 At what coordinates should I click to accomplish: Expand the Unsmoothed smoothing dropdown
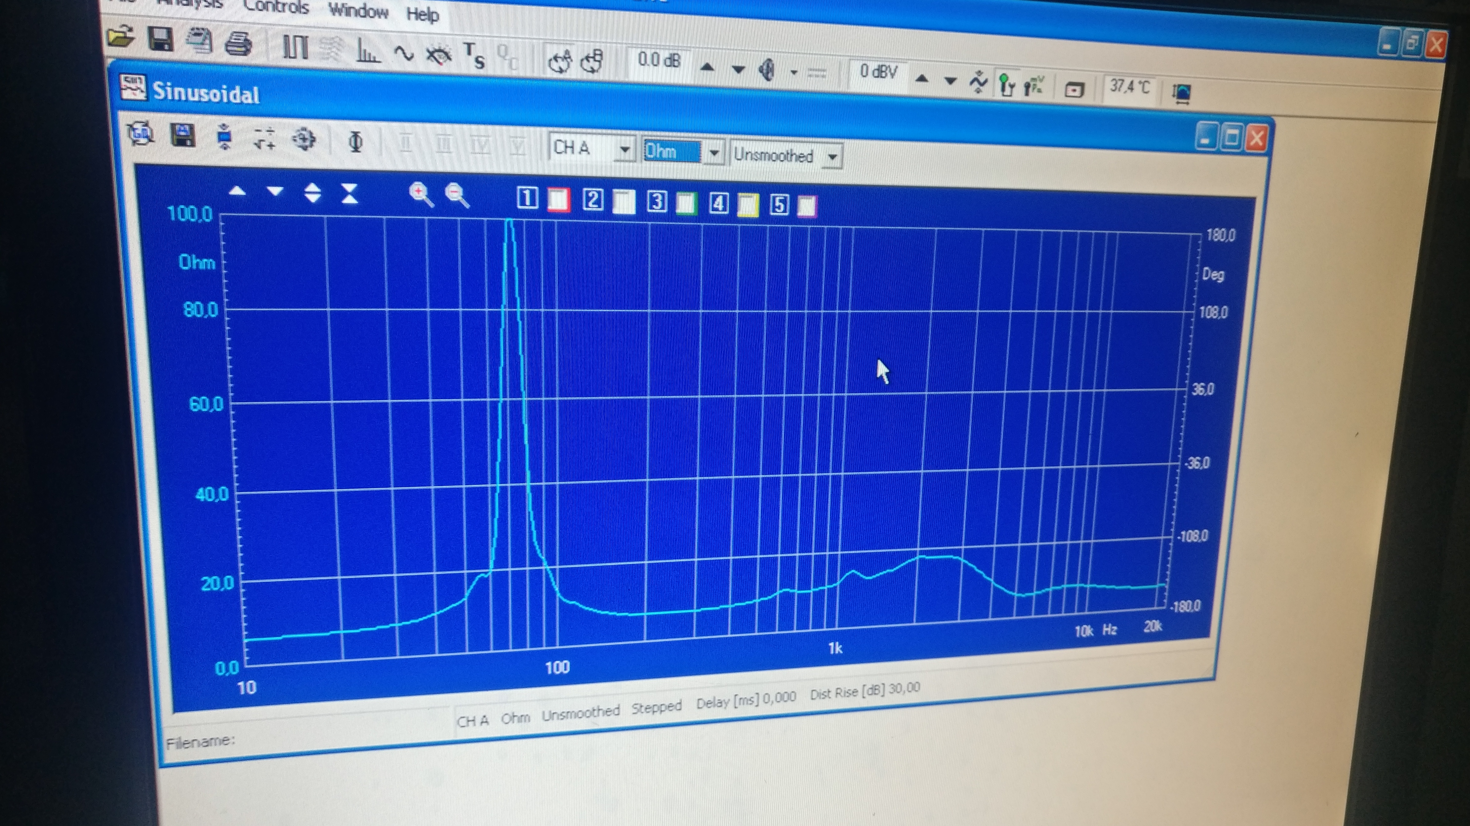point(833,157)
